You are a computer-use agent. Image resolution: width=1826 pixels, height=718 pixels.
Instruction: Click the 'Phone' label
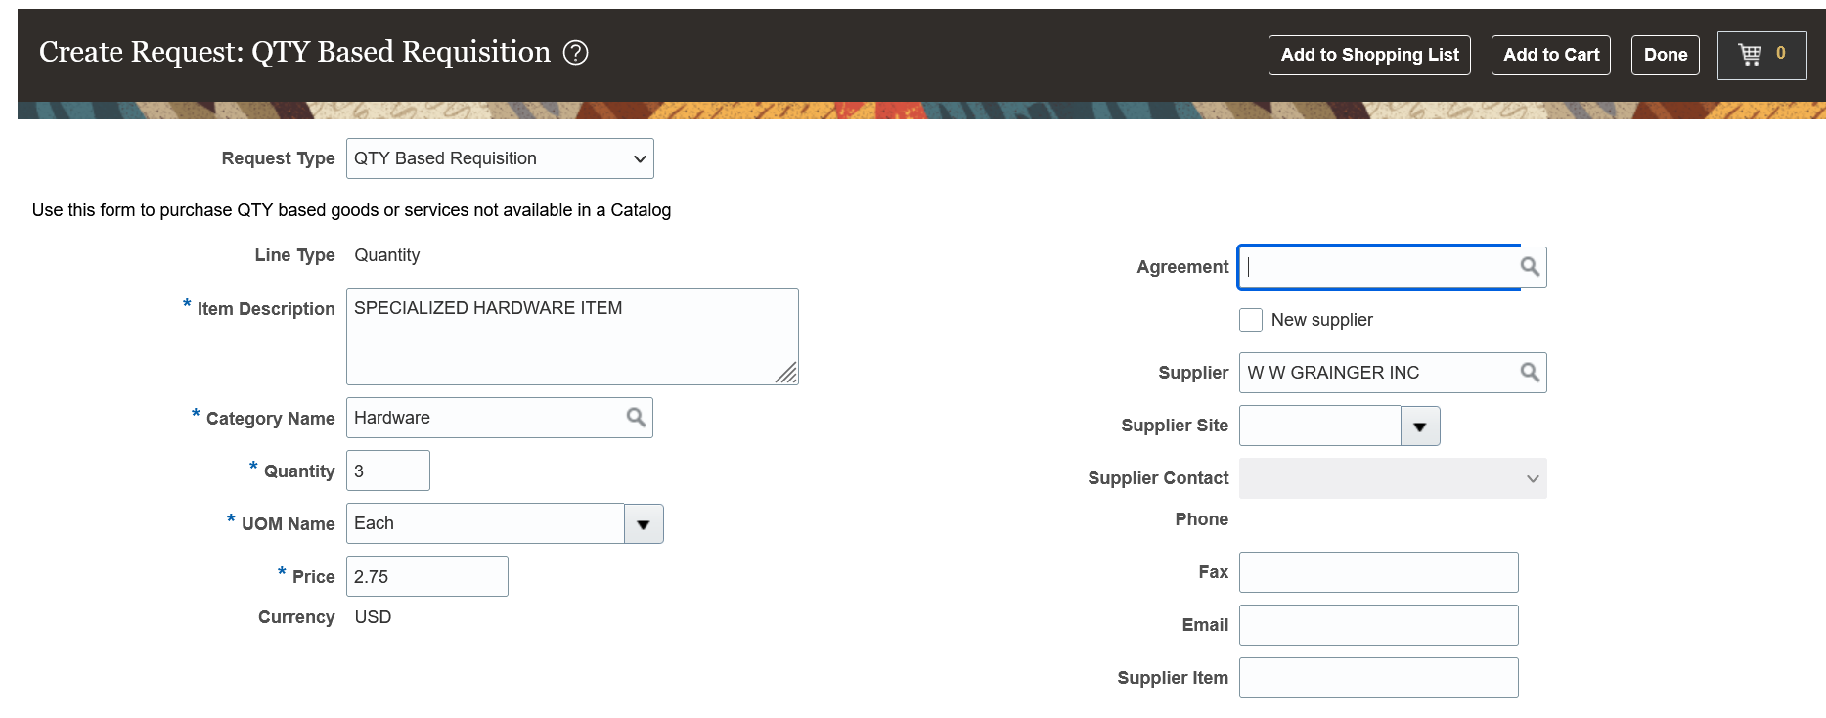click(x=1202, y=519)
